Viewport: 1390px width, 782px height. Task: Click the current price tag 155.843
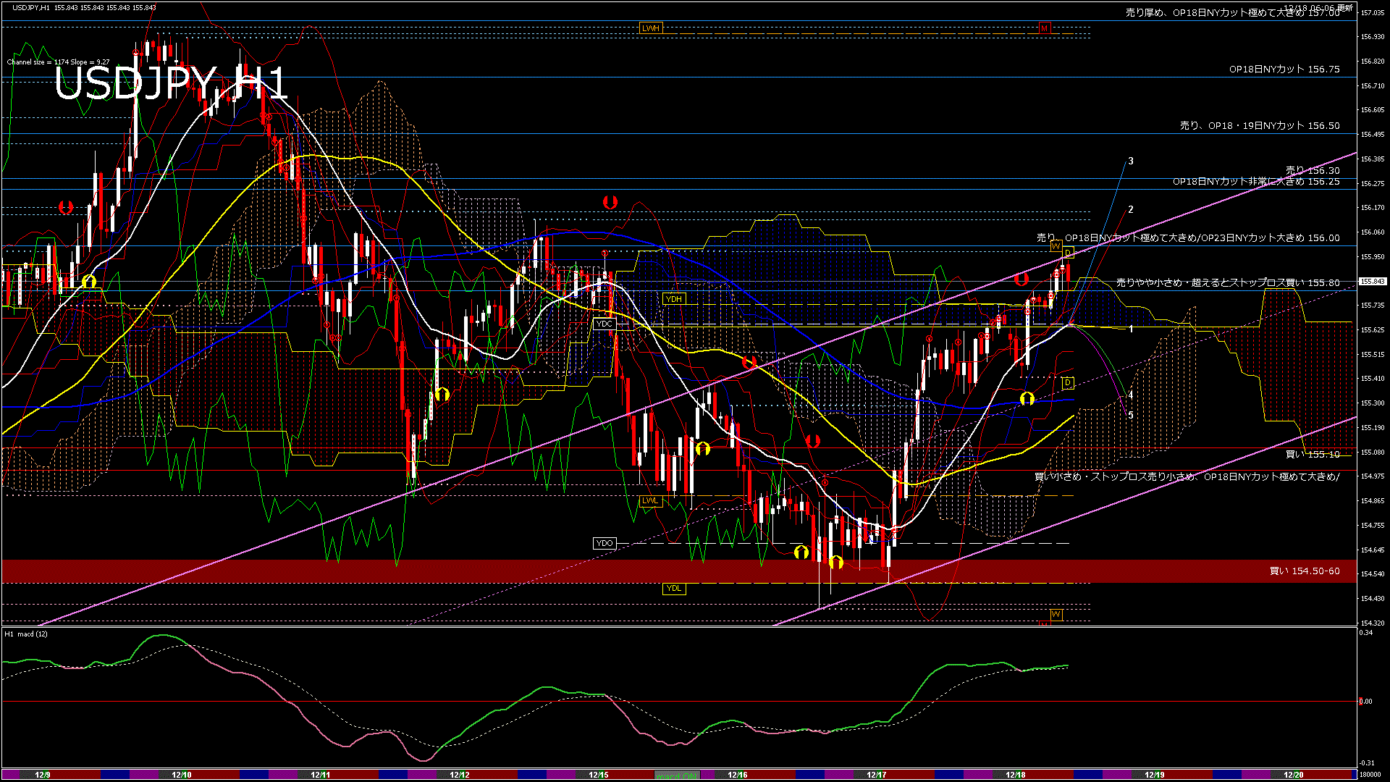pos(1373,282)
